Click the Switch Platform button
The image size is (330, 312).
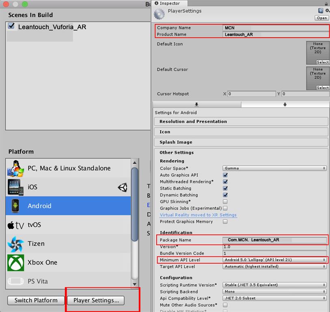[35, 301]
